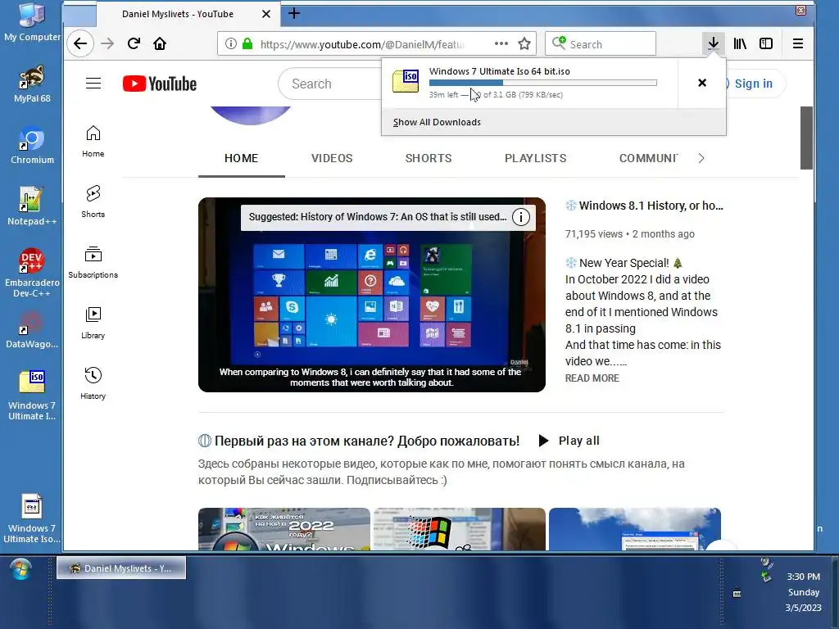Open the 2022 Windows video thumbnail
Viewport: 839px width, 629px height.
point(284,529)
